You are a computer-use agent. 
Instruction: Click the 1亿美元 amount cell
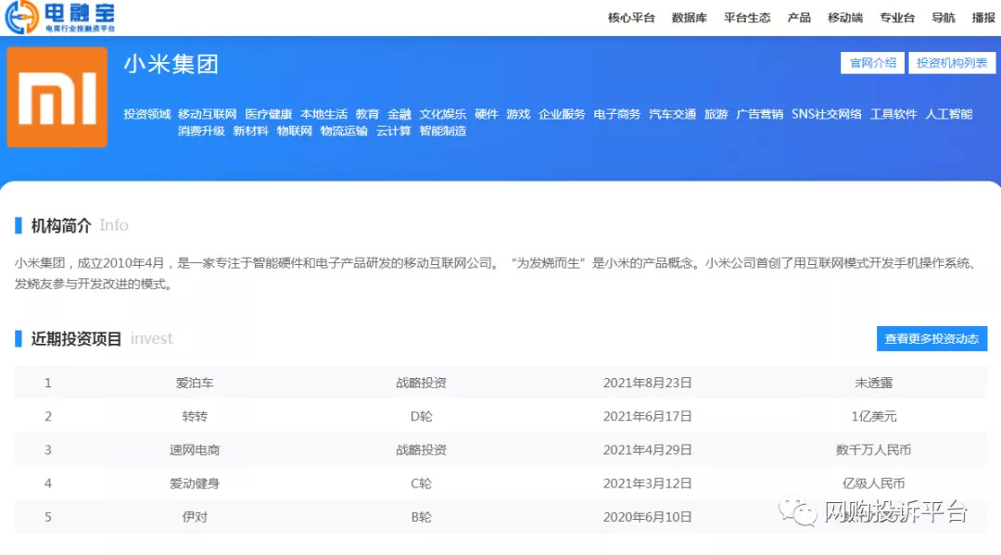tap(873, 417)
